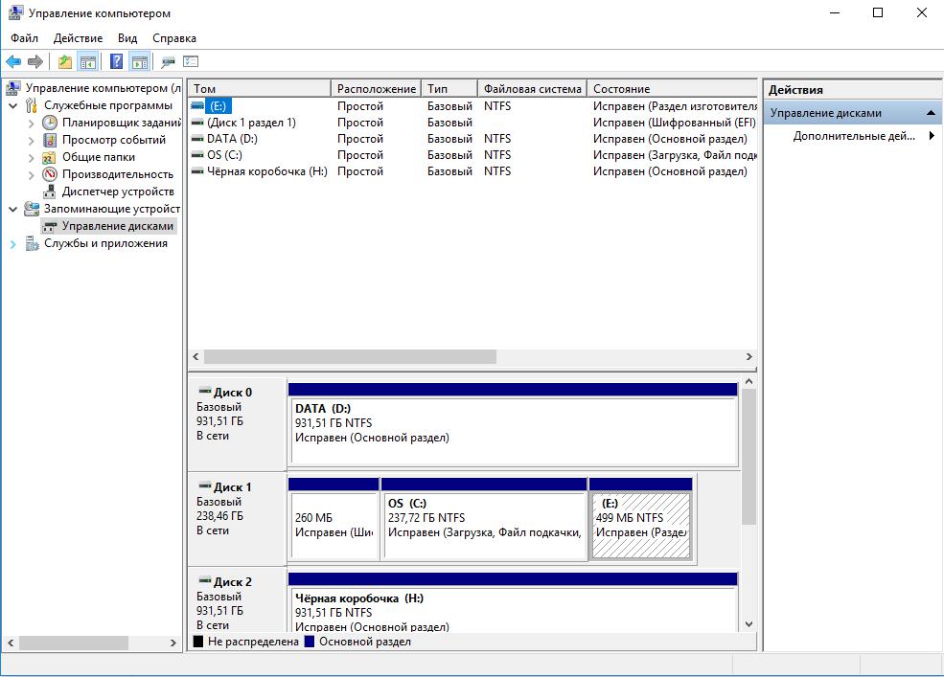The image size is (944, 677).
Task: Click scroll-up arrow of disk map scrollbar
Action: click(x=748, y=381)
